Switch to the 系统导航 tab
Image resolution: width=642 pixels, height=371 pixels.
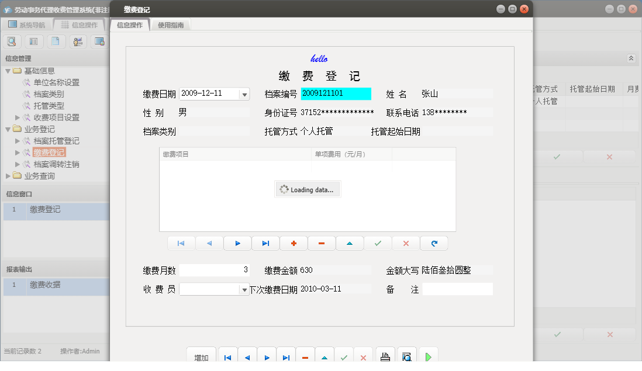pyautogui.click(x=30, y=25)
